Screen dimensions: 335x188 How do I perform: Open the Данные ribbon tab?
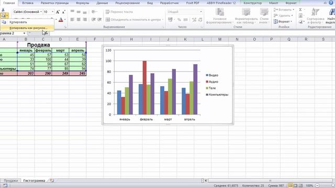(102, 3)
